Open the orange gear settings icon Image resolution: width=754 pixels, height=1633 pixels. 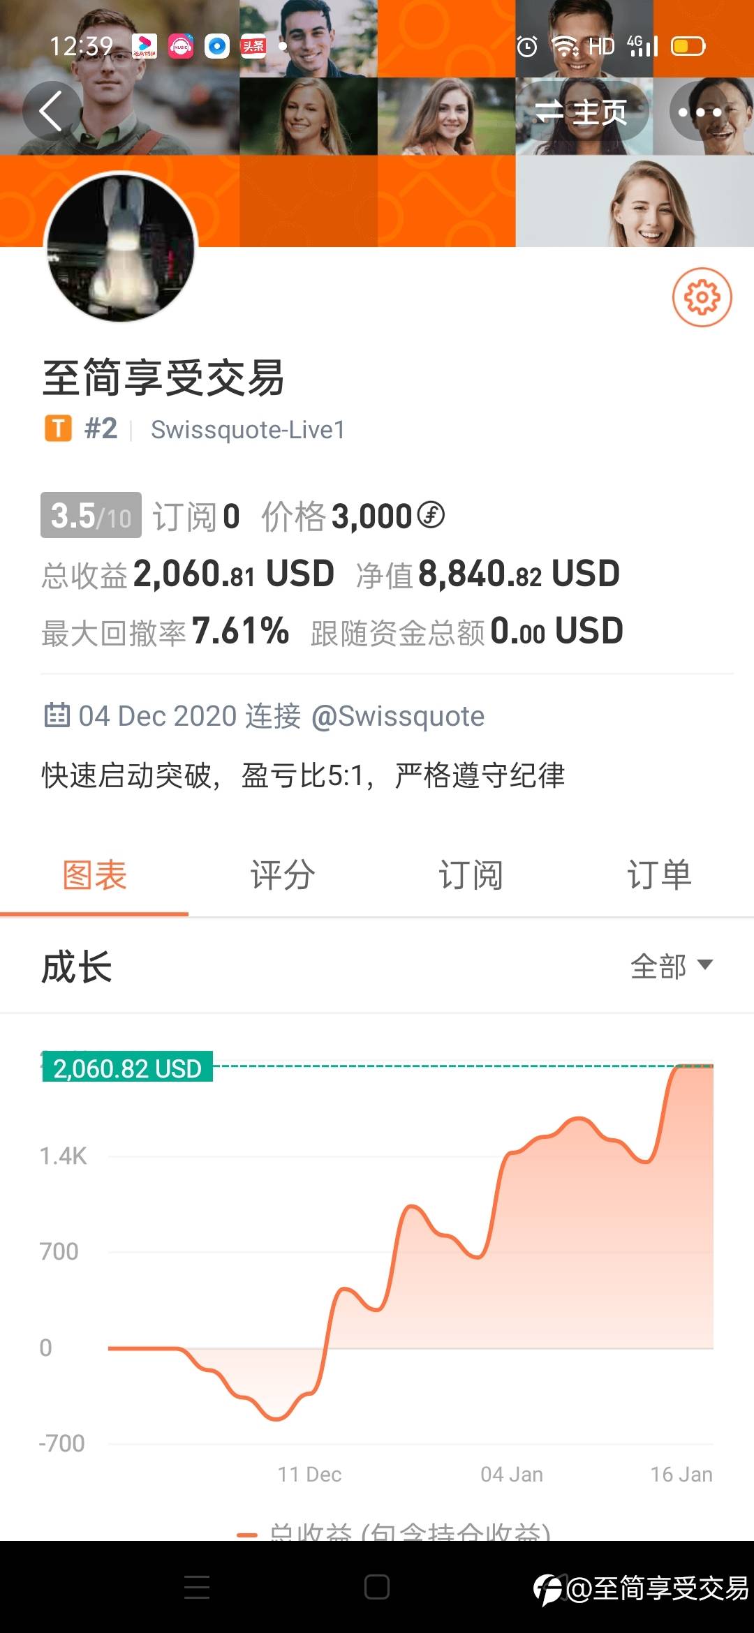click(x=702, y=297)
